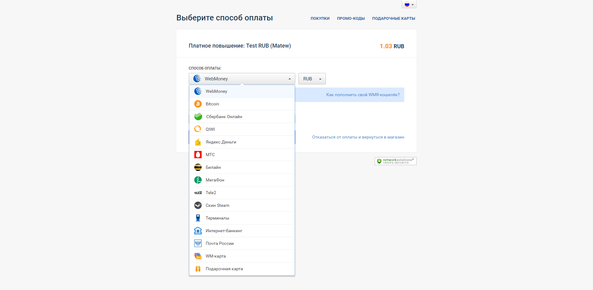Pick Интернет-банкинг in the list

coord(224,231)
